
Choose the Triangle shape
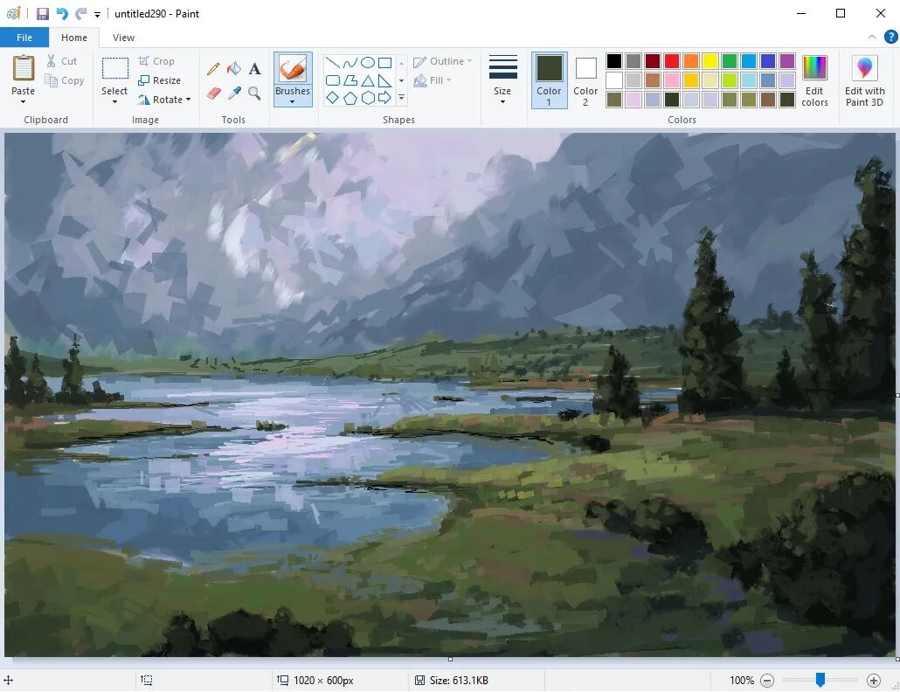[368, 80]
